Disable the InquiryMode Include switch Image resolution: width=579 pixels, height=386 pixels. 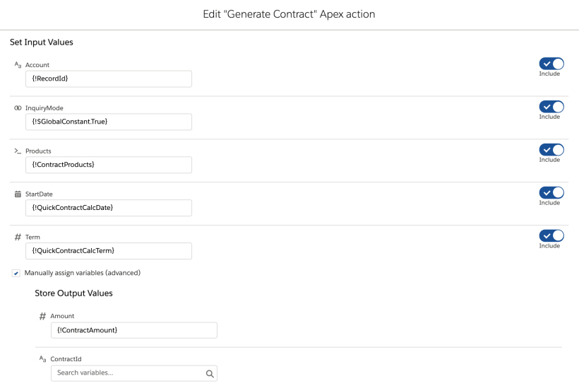(x=551, y=107)
